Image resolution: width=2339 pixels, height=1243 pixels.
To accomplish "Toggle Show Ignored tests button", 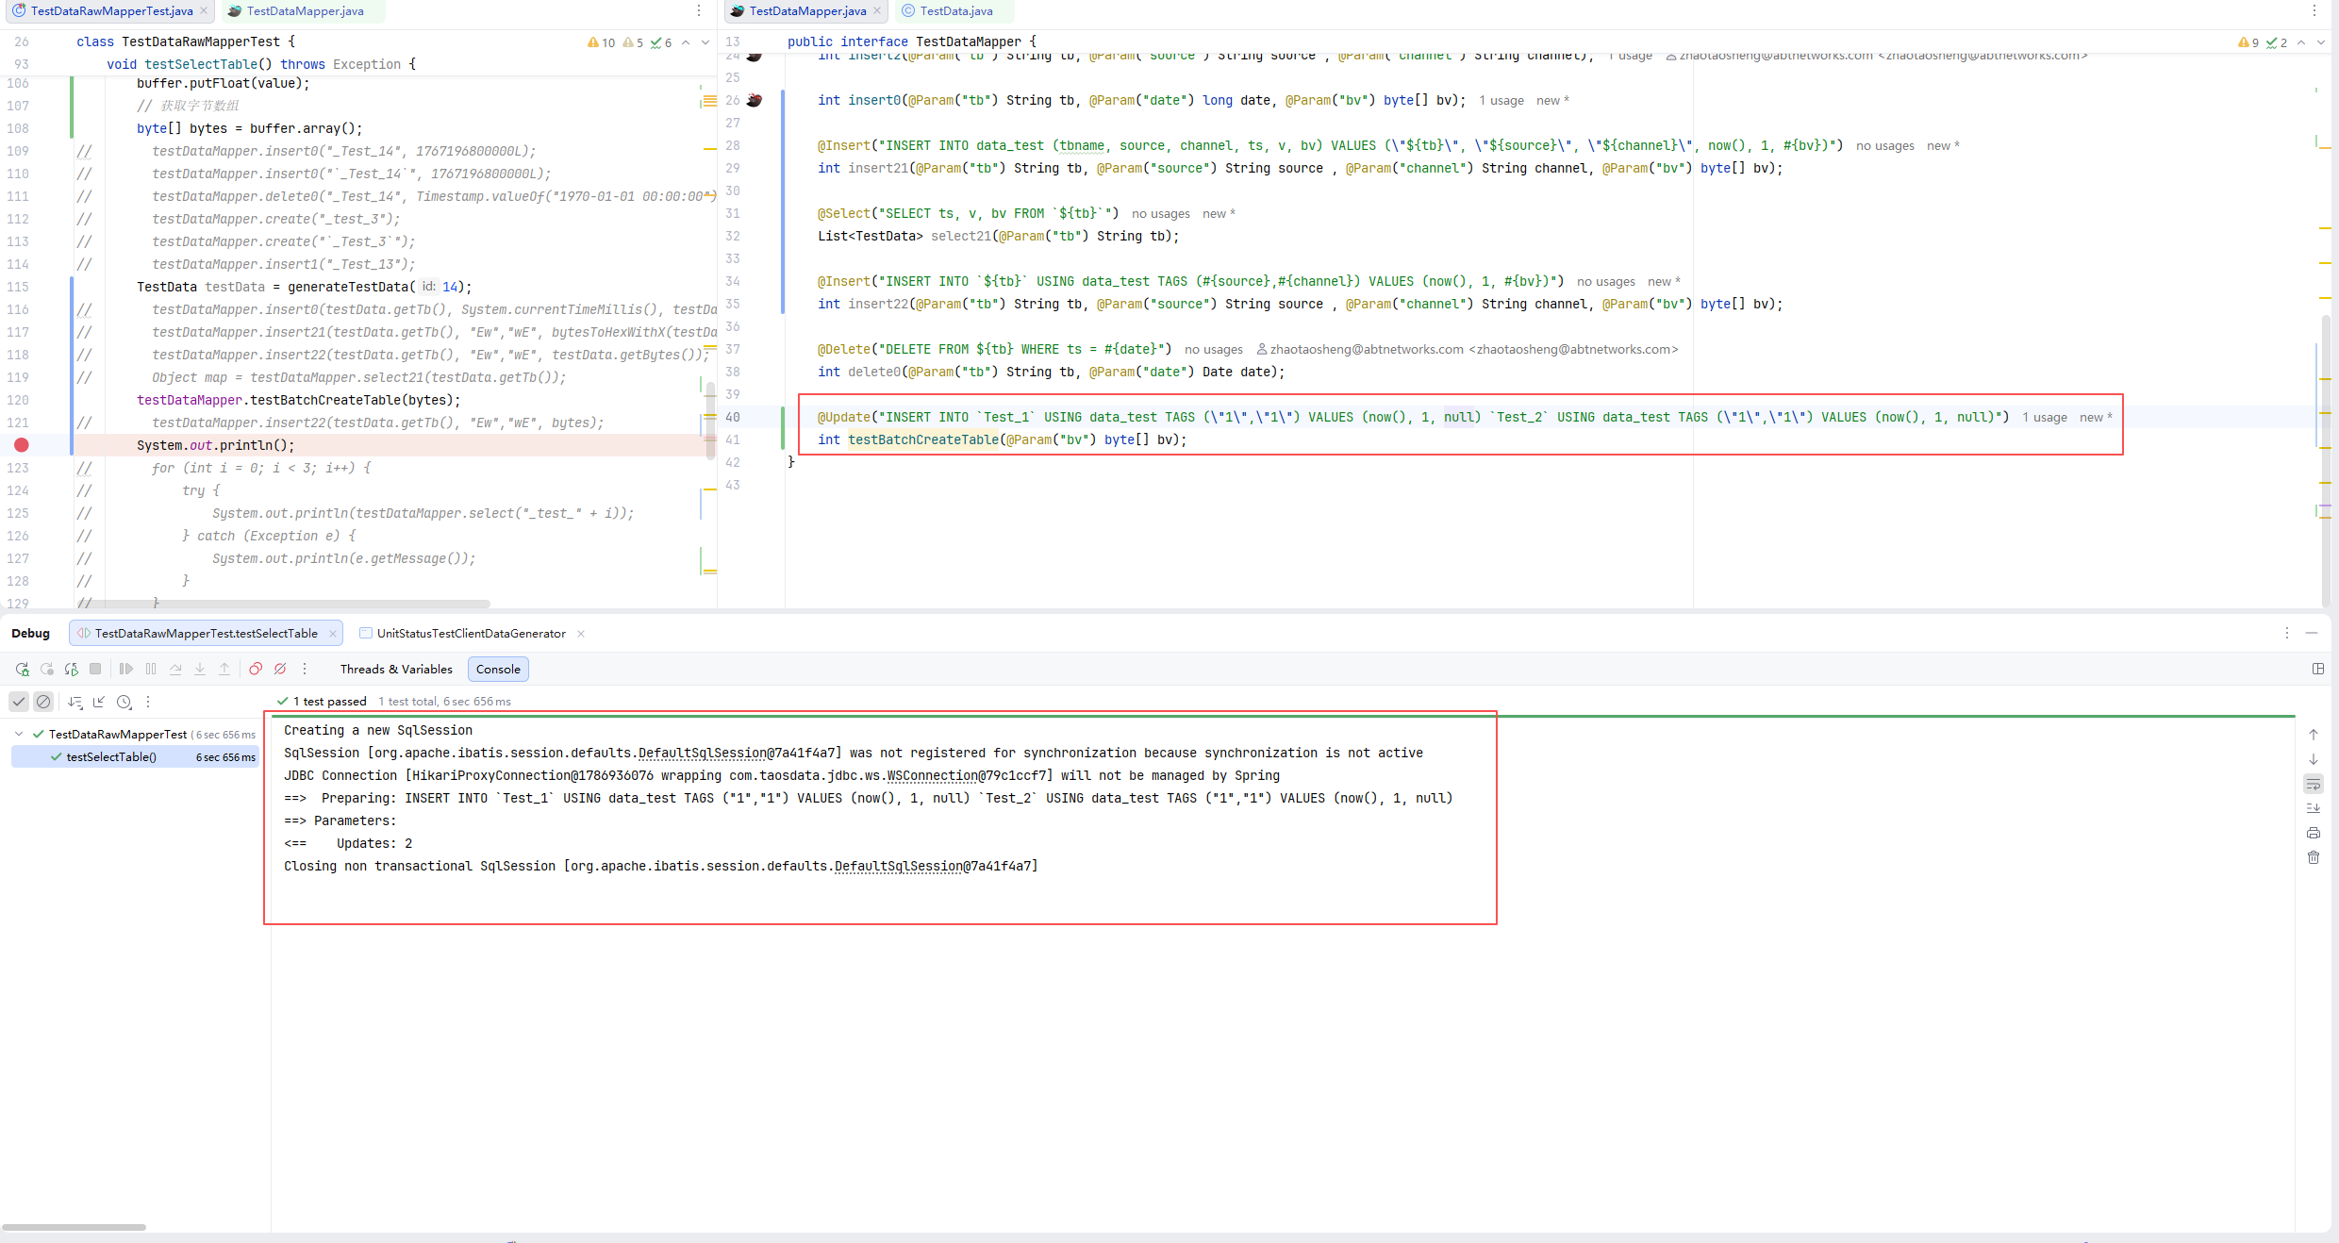I will (43, 702).
